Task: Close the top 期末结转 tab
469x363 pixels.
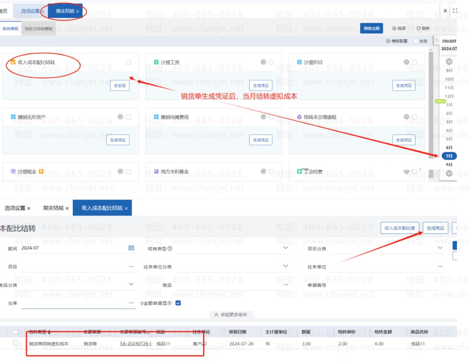Action: coord(78,12)
